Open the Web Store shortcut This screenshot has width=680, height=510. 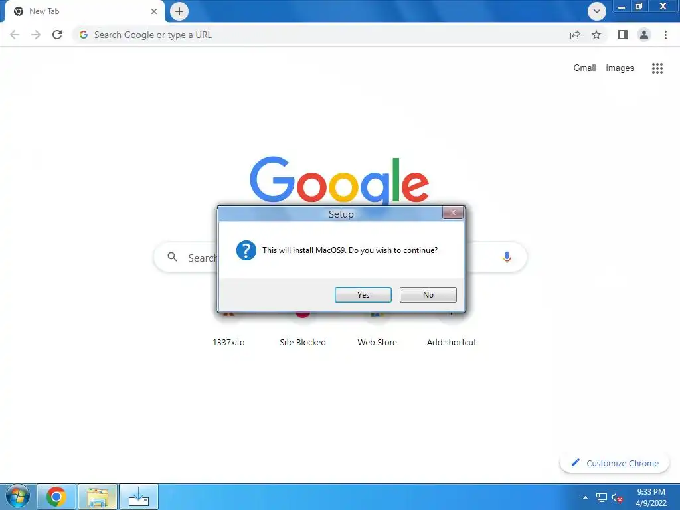coord(377,342)
